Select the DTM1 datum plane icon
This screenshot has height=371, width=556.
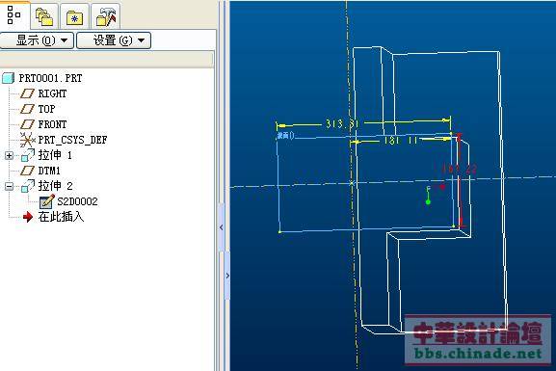[27, 171]
